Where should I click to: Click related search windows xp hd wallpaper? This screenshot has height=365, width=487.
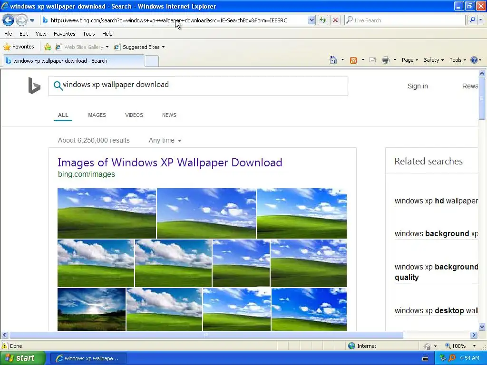436,201
